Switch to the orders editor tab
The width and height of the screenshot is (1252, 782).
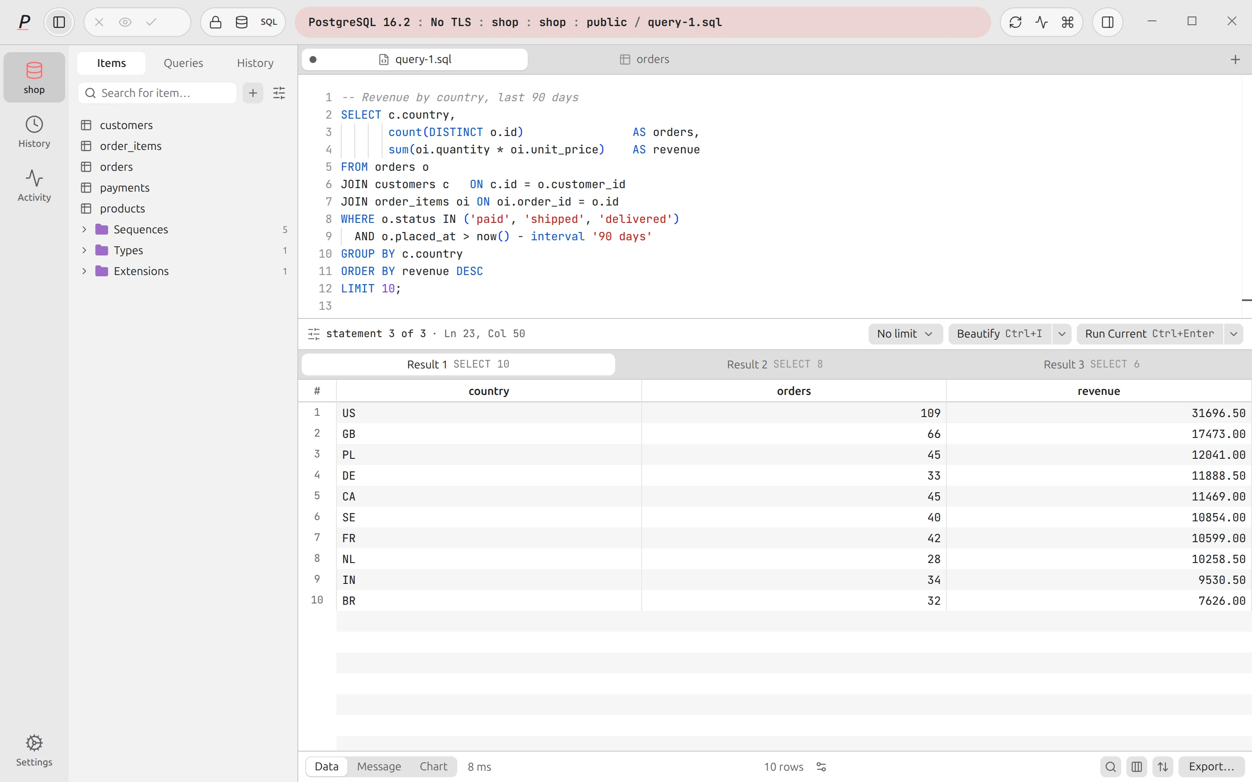pyautogui.click(x=644, y=60)
